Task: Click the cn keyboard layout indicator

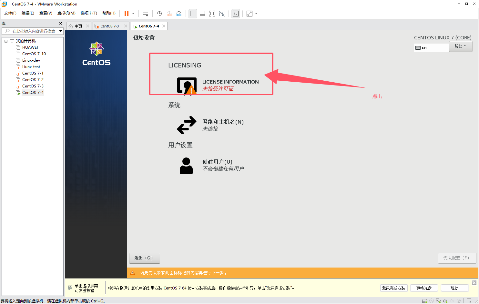Action: [x=431, y=48]
